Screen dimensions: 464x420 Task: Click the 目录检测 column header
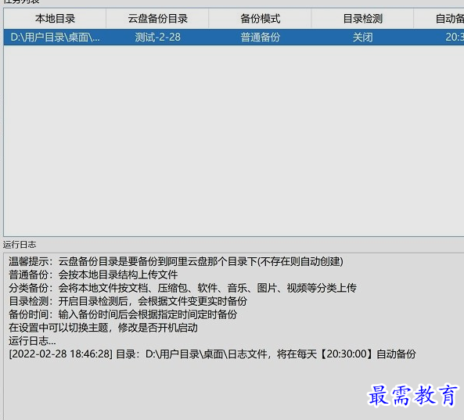pyautogui.click(x=362, y=19)
